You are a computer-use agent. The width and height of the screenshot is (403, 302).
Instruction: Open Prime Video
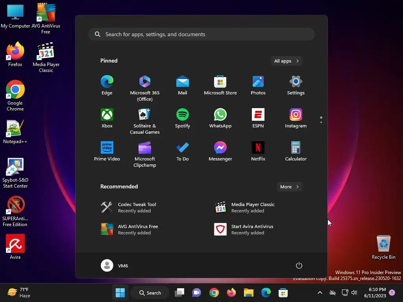click(107, 151)
